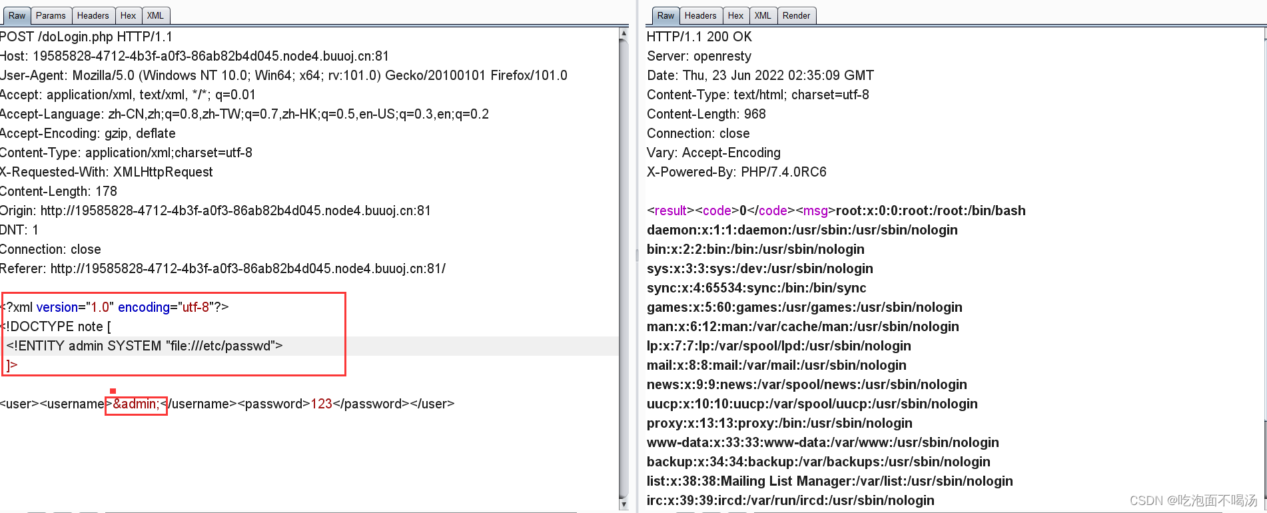Click scroll-up arrow of request pane scrollbar
Image resolution: width=1267 pixels, height=513 pixels.
click(624, 33)
